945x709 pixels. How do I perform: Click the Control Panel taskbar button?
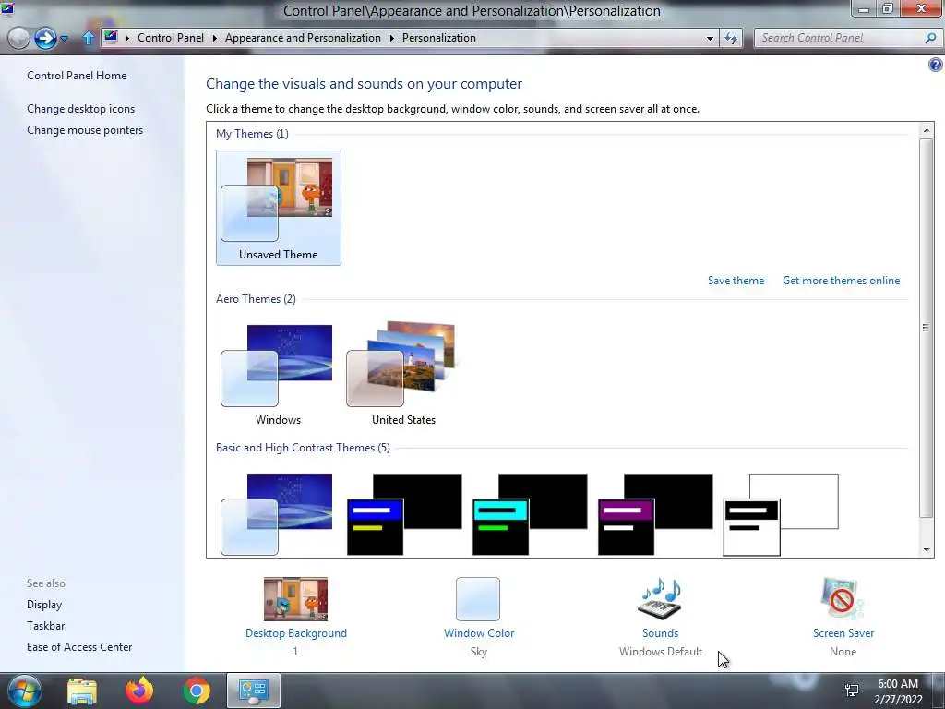click(x=254, y=691)
